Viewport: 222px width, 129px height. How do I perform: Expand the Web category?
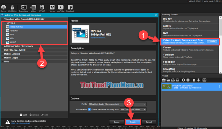click(x=2, y=61)
